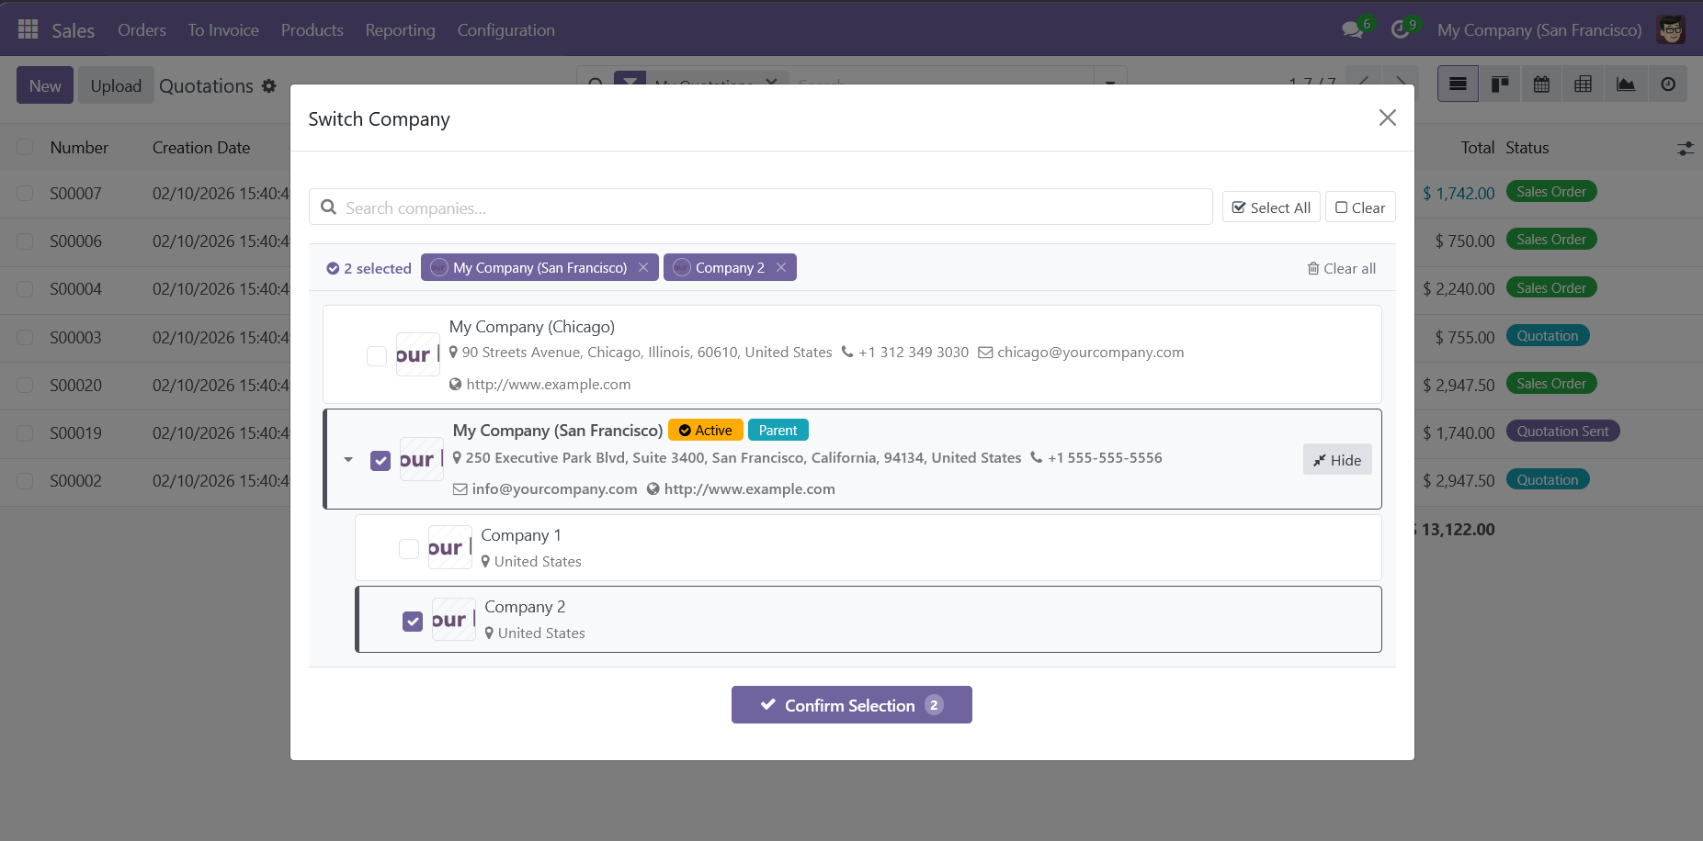The width and height of the screenshot is (1703, 841).
Task: Sort by the Number column header
Action: click(79, 147)
